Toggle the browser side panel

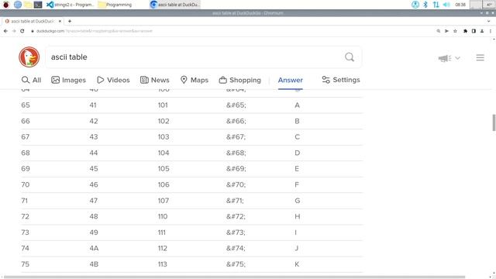point(474,31)
